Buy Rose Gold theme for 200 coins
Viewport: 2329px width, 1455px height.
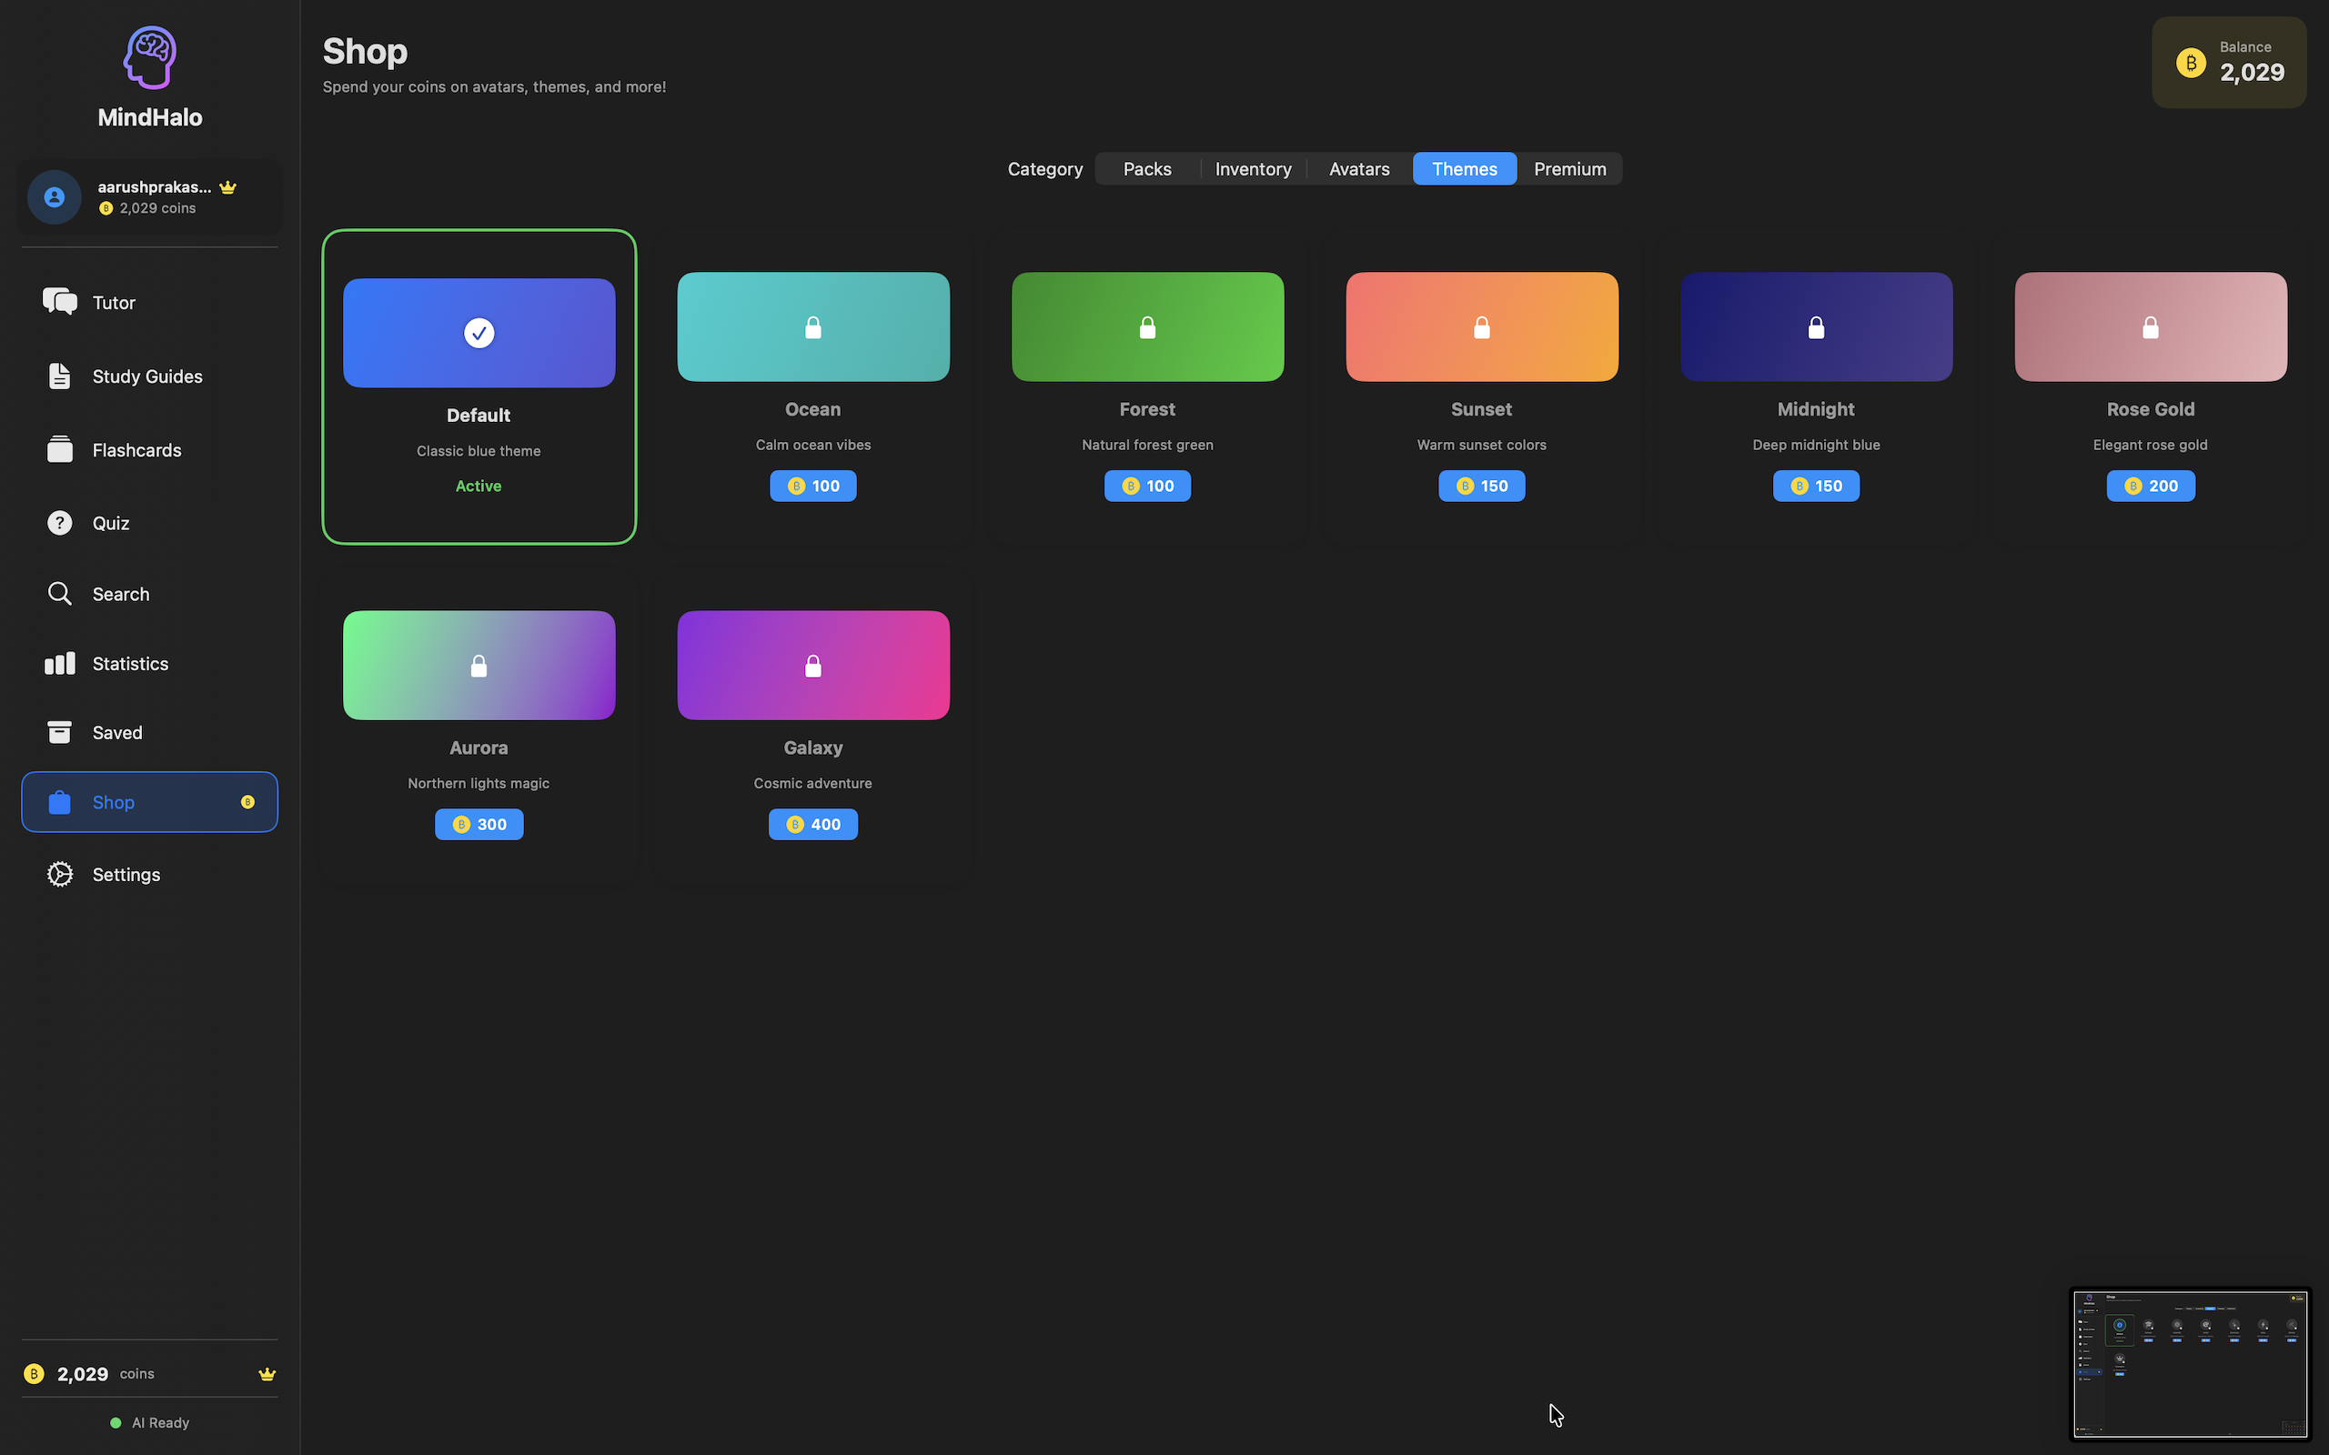click(x=2150, y=486)
